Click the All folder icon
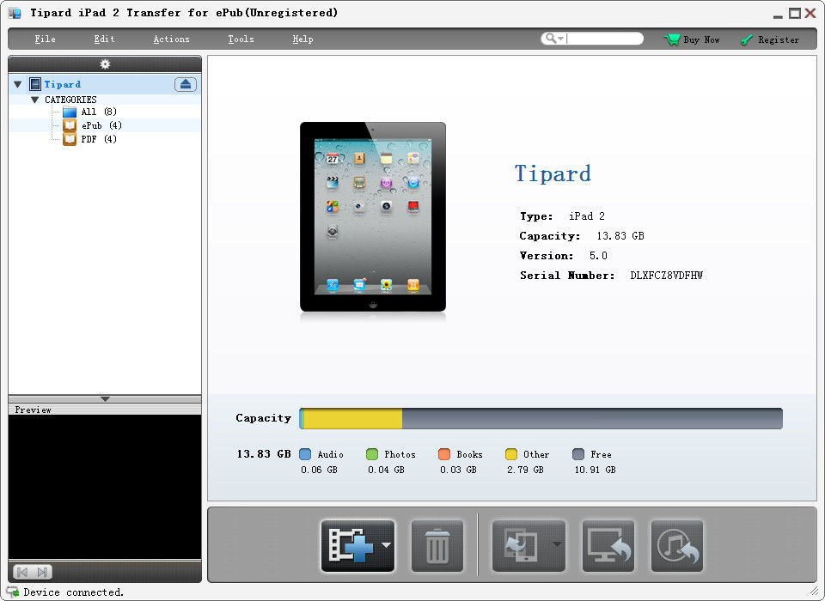Viewport: 825px width, 601px height. pos(70,112)
